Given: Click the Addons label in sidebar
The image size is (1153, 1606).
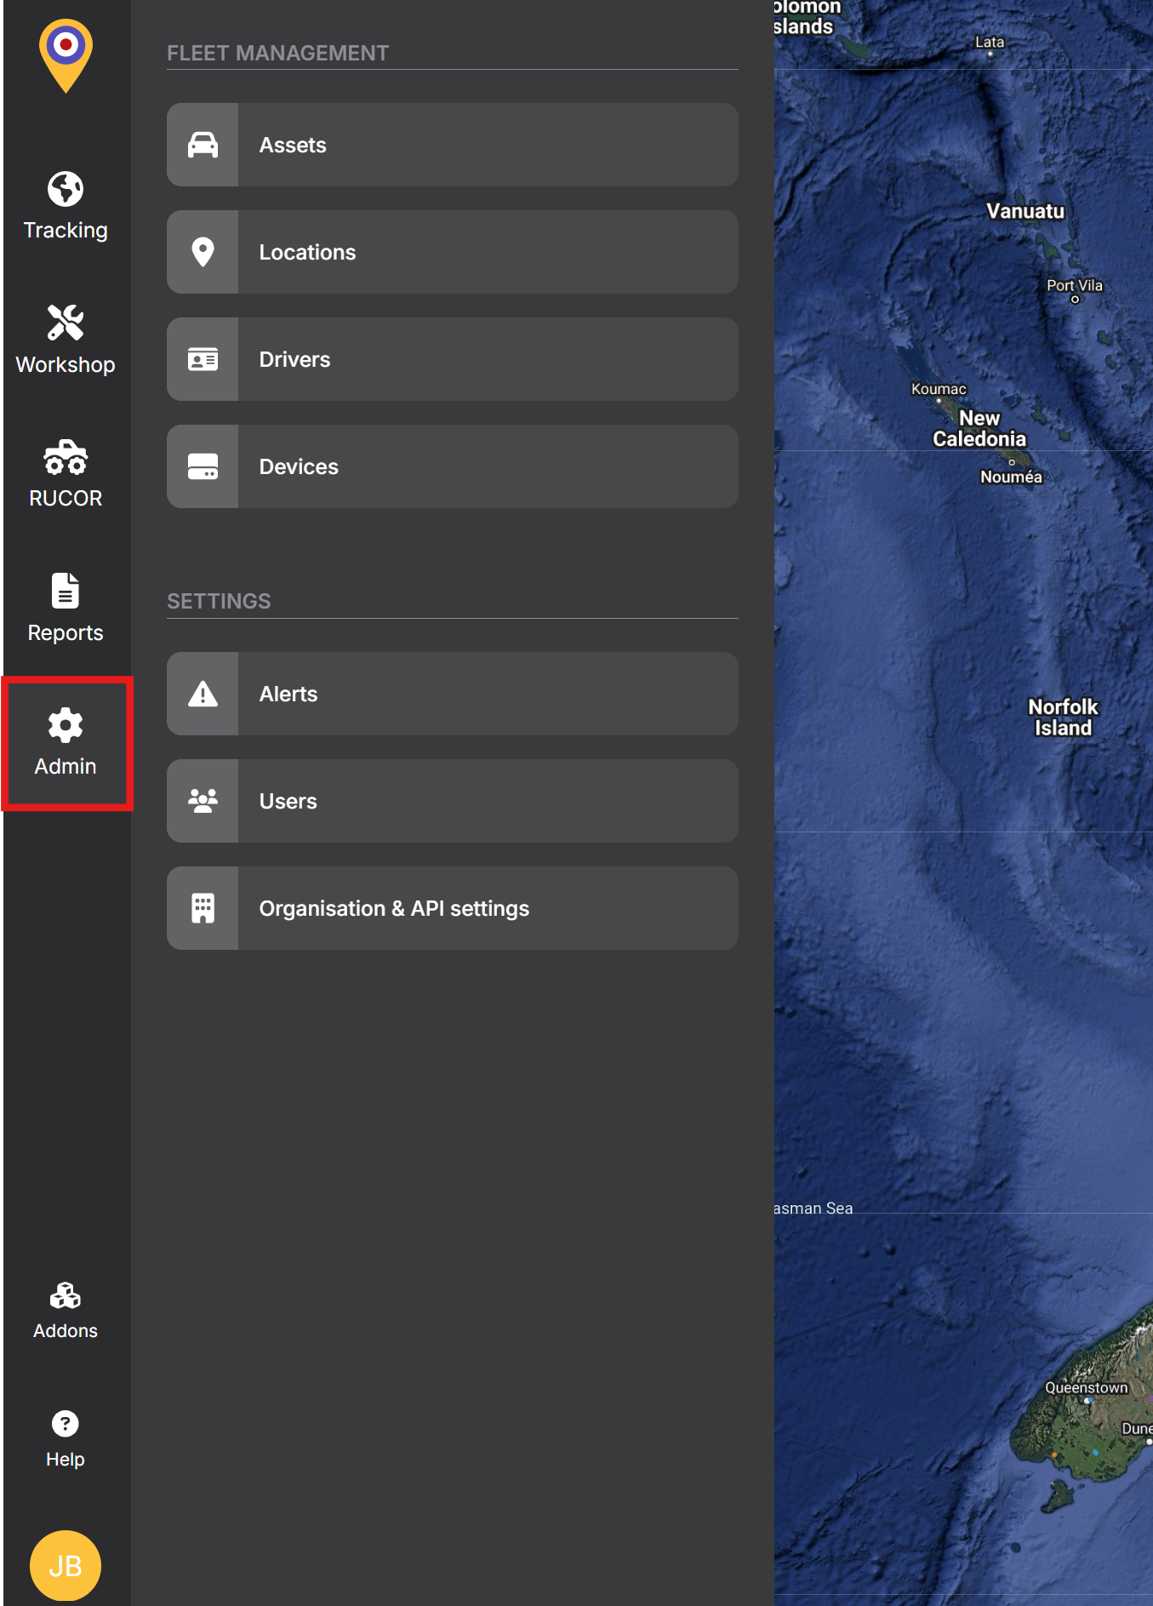Looking at the screenshot, I should pyautogui.click(x=66, y=1330).
